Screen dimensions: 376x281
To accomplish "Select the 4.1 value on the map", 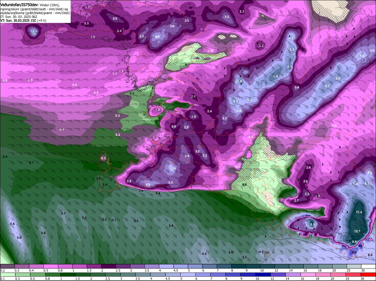I will point(157,37).
